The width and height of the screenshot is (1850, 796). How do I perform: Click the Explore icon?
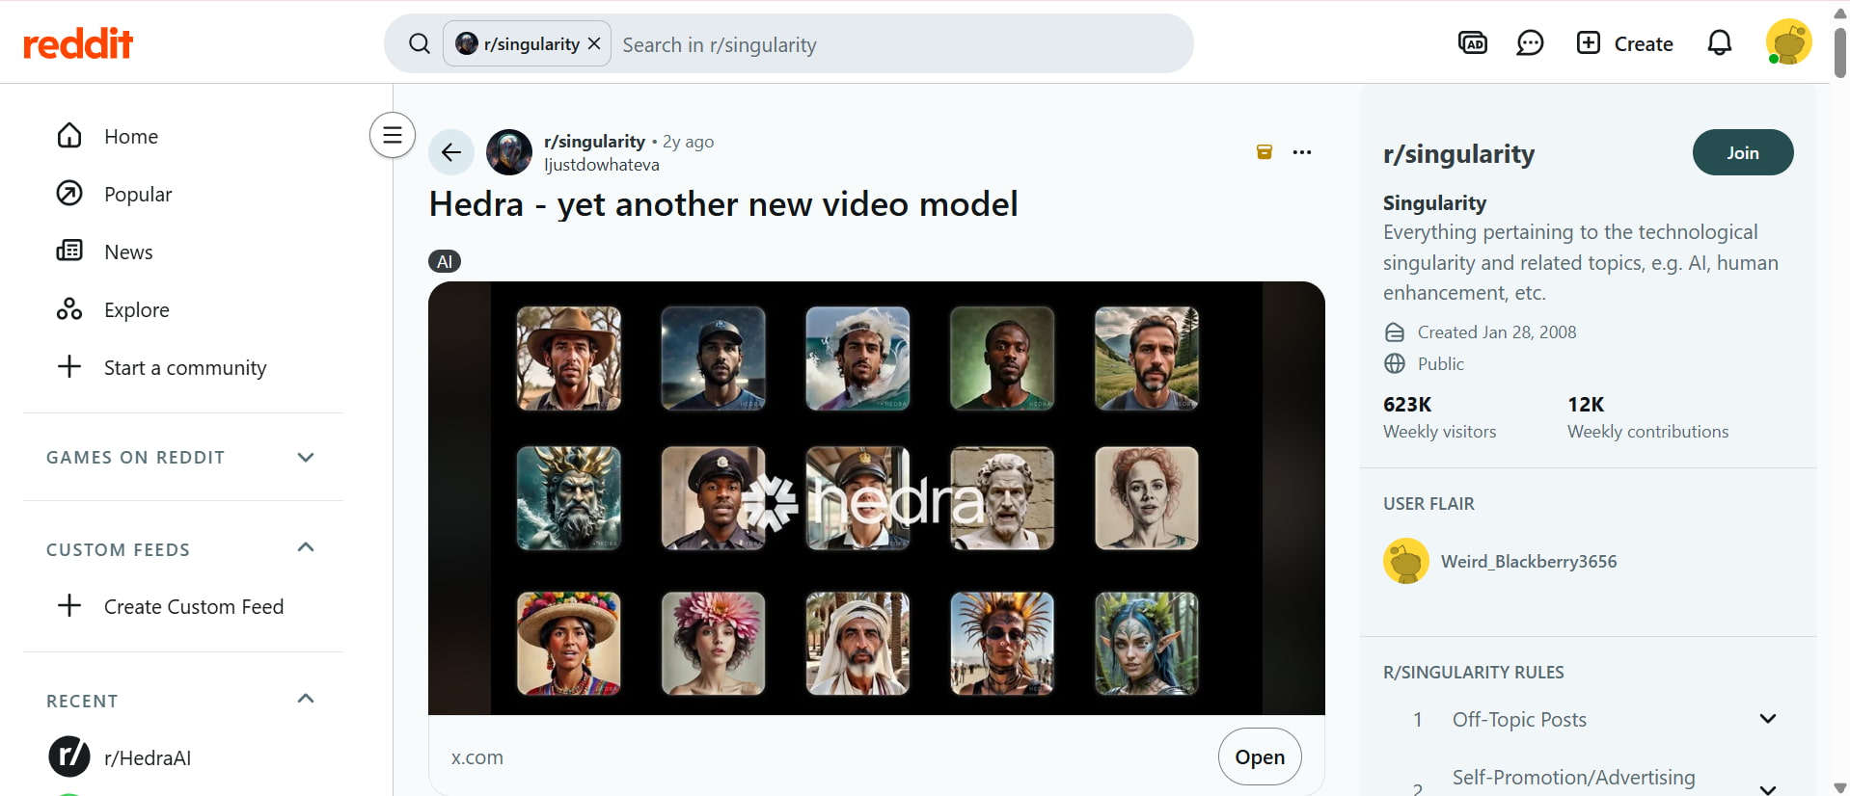point(69,309)
